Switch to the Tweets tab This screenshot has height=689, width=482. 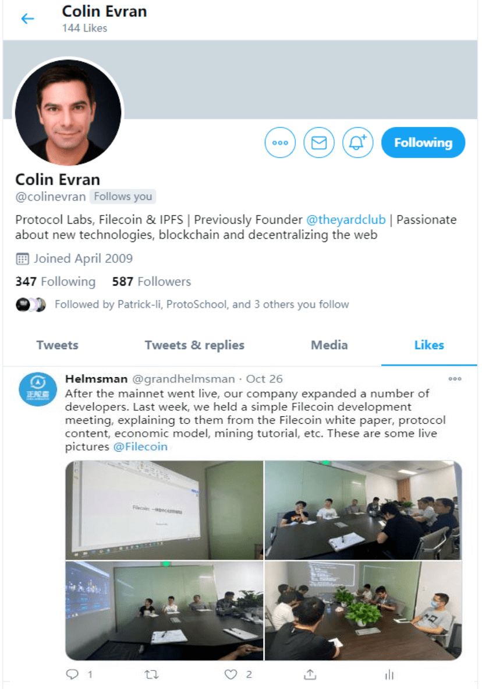[58, 345]
